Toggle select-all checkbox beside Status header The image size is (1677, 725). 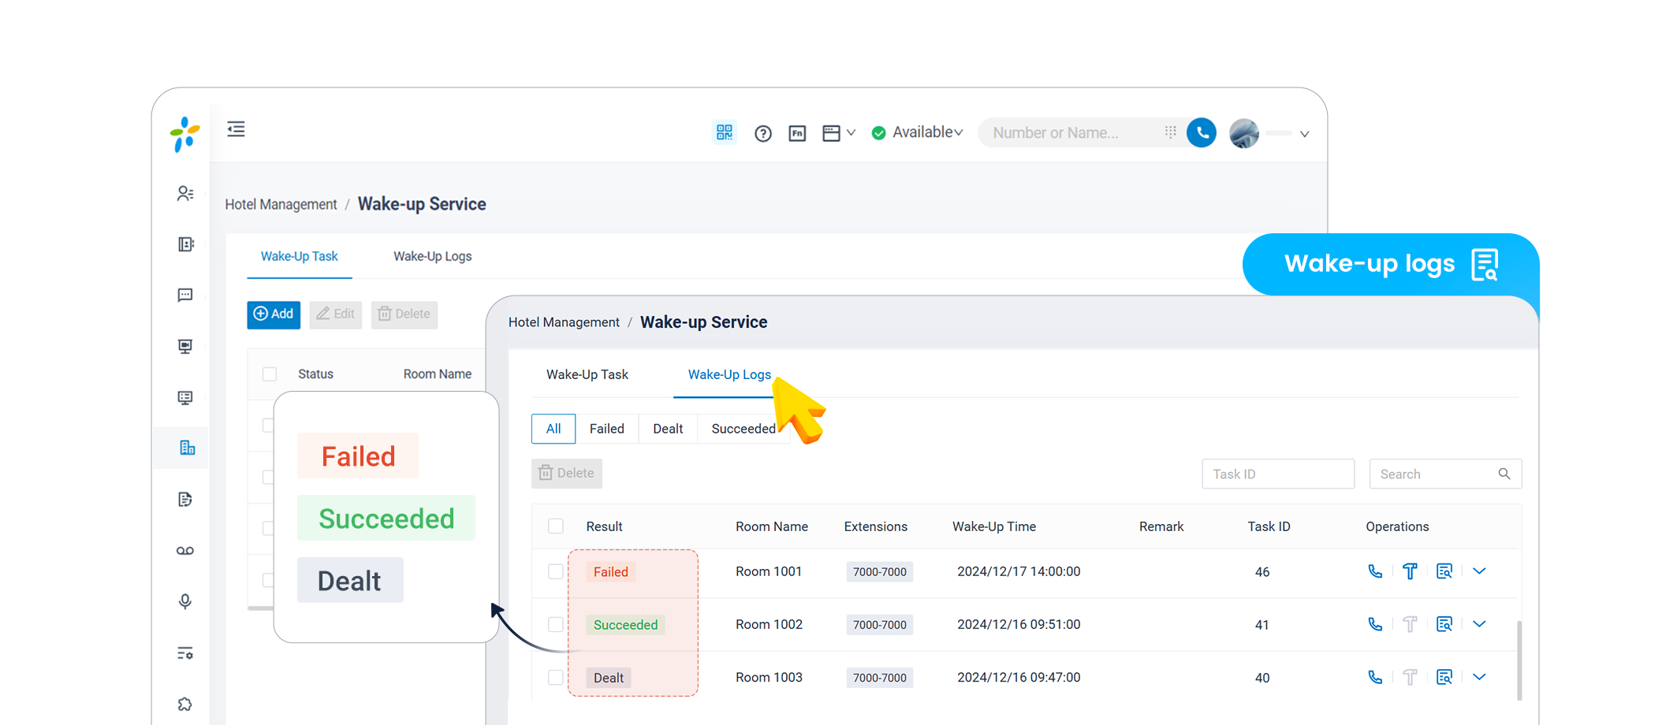pyautogui.click(x=270, y=374)
